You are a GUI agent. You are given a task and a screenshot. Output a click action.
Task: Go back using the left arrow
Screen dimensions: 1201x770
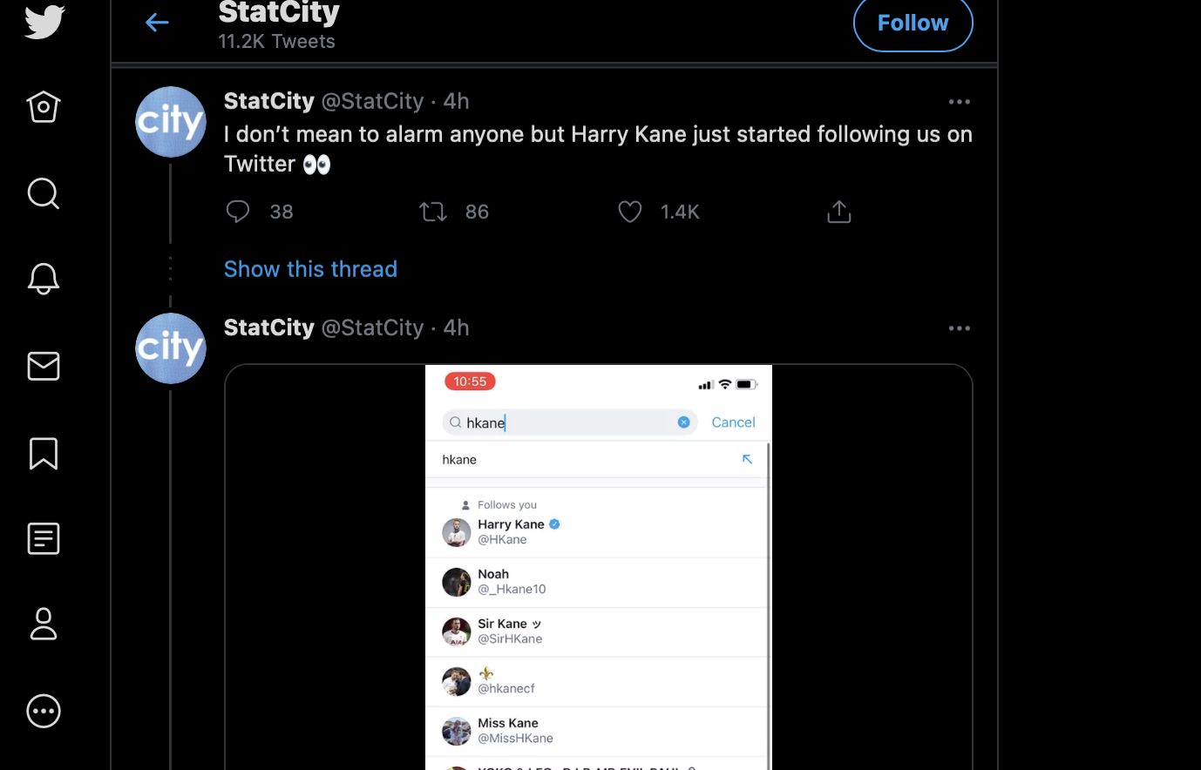click(x=157, y=23)
